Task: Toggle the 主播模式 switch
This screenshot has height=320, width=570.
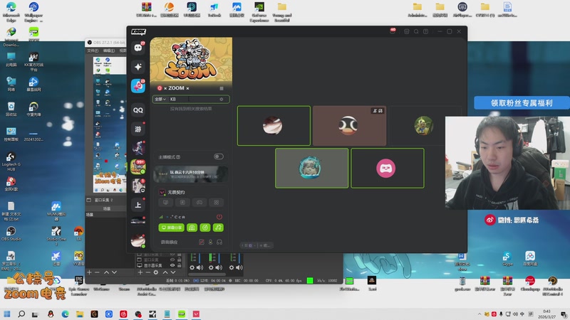Action: click(x=219, y=156)
